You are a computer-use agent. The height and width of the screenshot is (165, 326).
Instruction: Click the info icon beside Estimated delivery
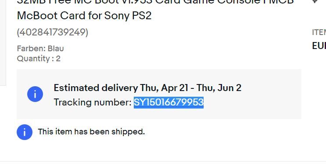[35, 94]
